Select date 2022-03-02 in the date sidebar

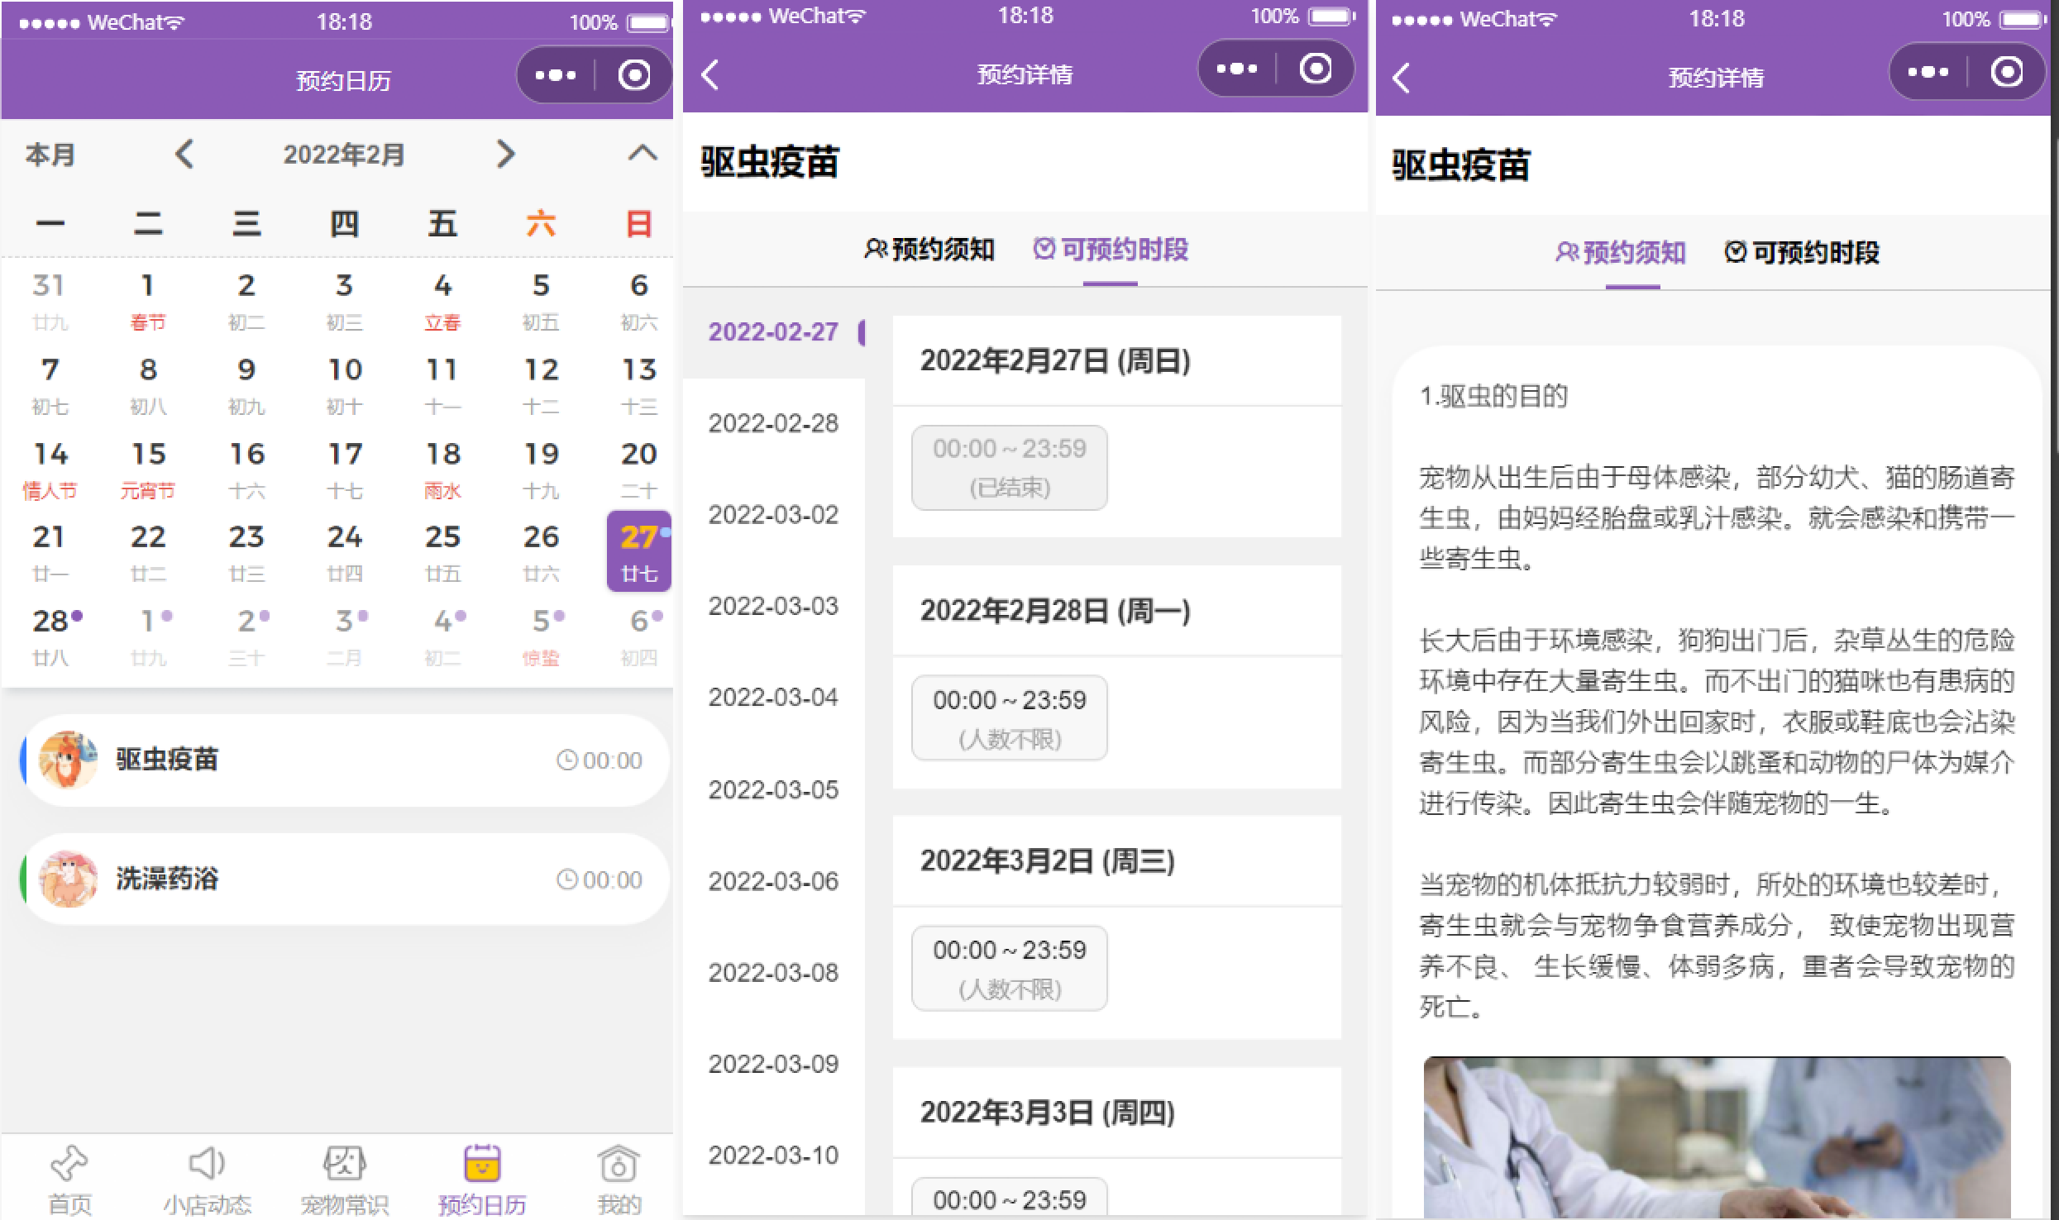pos(774,516)
